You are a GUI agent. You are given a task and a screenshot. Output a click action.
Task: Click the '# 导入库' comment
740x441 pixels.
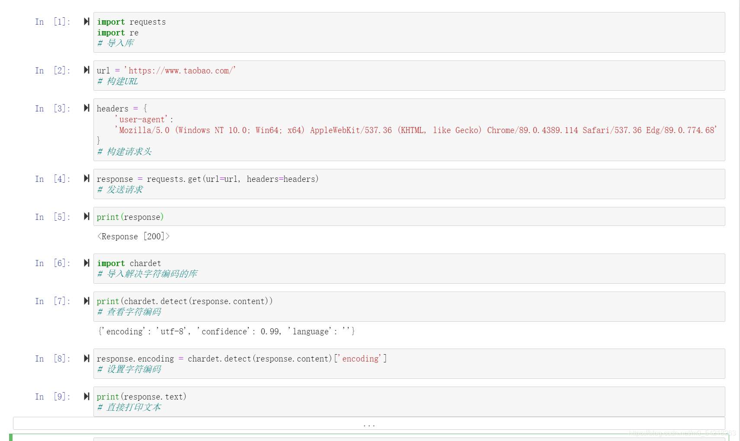pos(115,43)
